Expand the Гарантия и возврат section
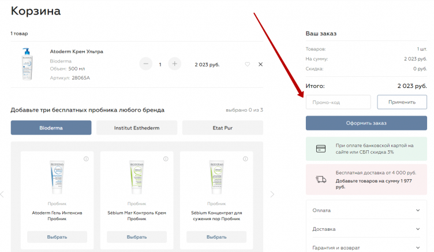Viewport: 434px width, 252px height. 366,247
